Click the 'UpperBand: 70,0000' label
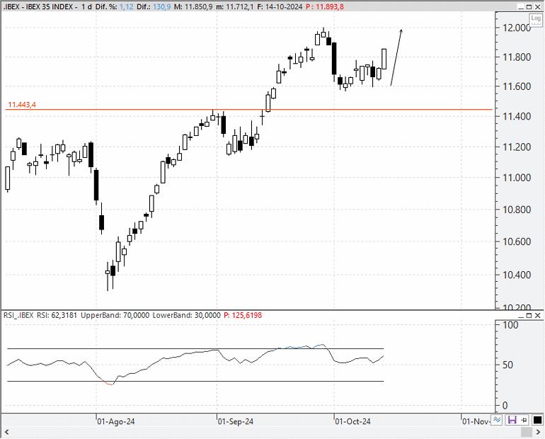The image size is (545, 439). (115, 315)
